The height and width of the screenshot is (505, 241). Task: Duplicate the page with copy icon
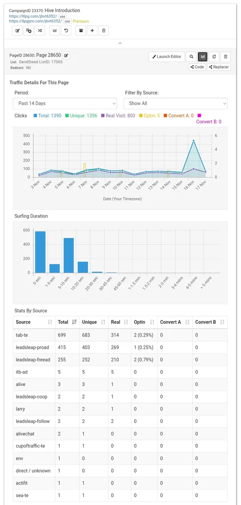214,57
